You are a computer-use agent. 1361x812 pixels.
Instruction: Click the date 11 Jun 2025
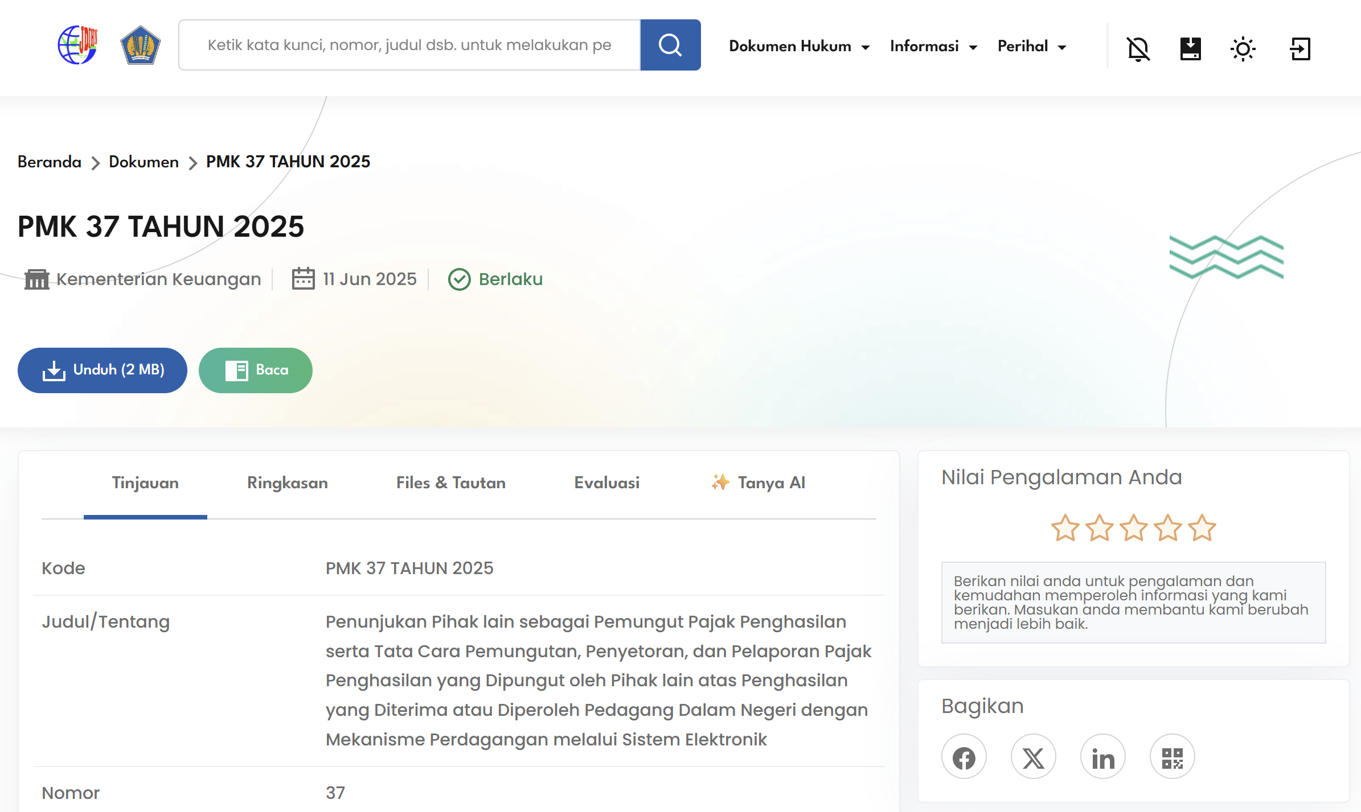click(370, 279)
